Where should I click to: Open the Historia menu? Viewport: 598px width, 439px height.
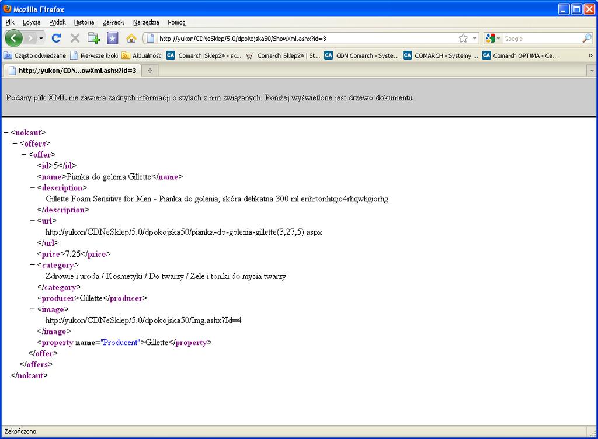point(84,22)
